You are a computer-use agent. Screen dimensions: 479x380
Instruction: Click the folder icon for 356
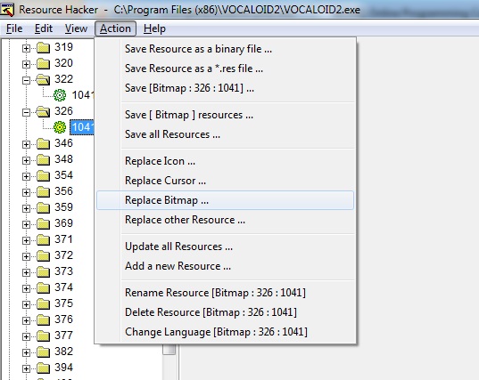coord(43,192)
